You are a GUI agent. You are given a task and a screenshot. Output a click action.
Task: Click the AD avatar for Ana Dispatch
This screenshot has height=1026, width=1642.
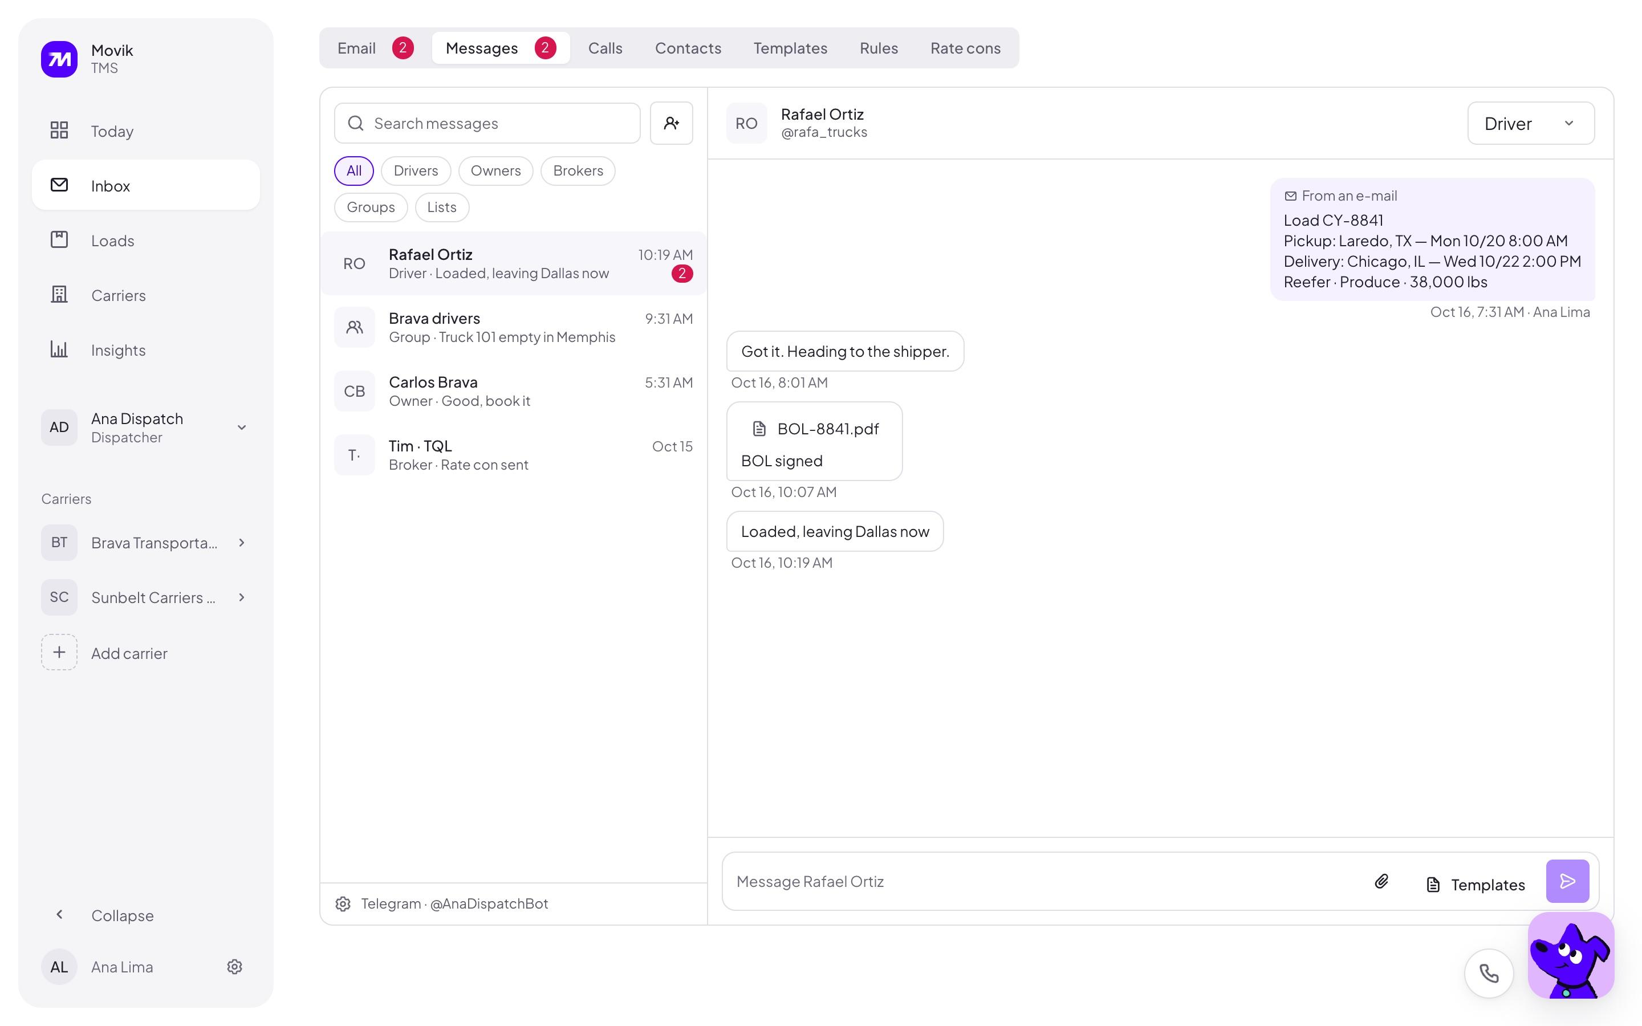(59, 427)
